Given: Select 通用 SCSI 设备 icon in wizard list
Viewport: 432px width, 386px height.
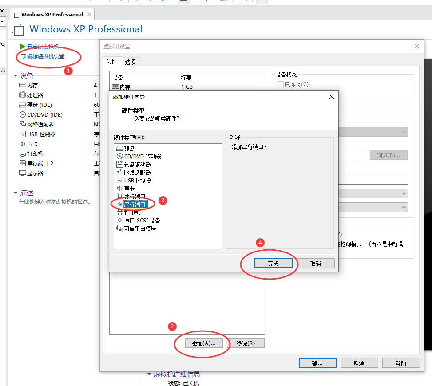Looking at the screenshot, I should coord(119,220).
